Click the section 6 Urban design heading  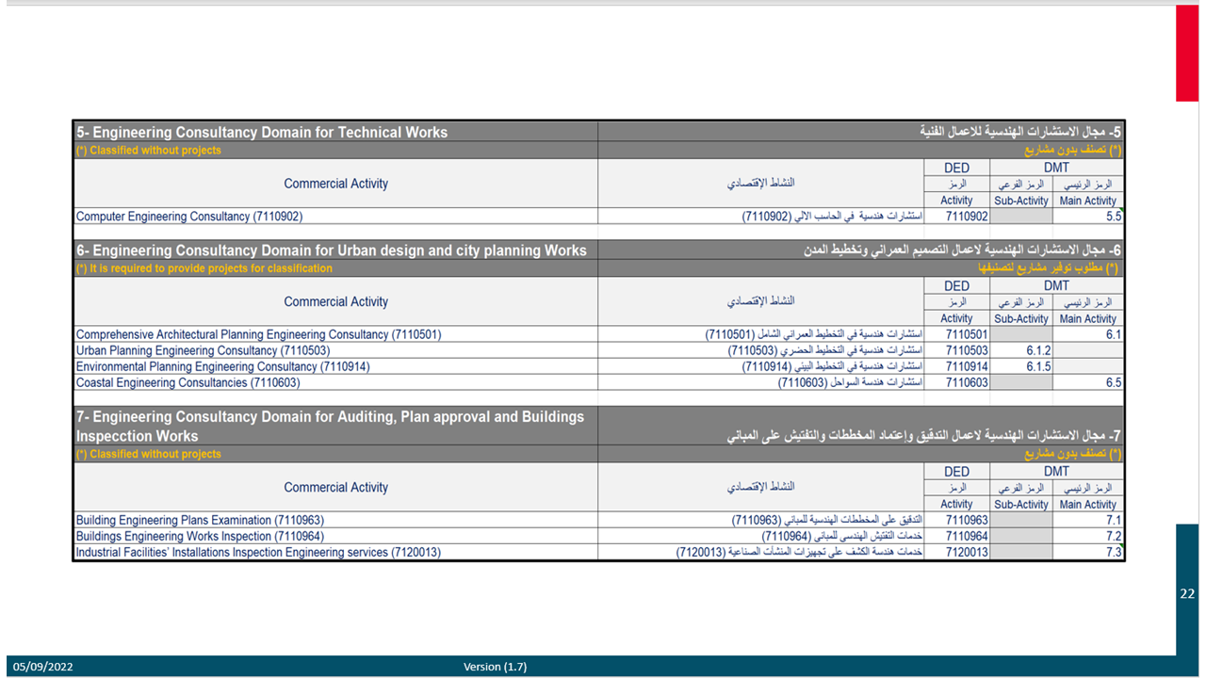coord(331,250)
